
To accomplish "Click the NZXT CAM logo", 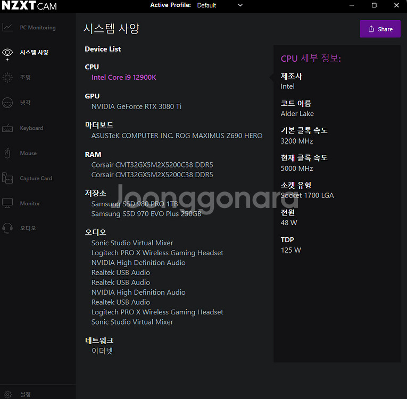I will pyautogui.click(x=29, y=6).
